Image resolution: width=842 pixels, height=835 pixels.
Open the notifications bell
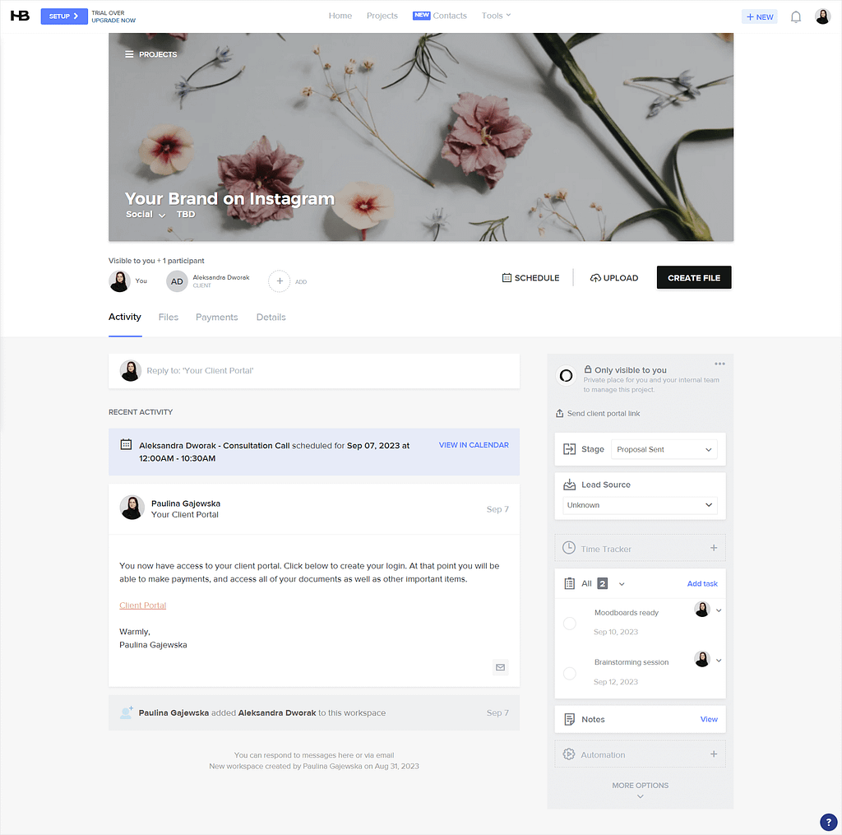coord(796,16)
